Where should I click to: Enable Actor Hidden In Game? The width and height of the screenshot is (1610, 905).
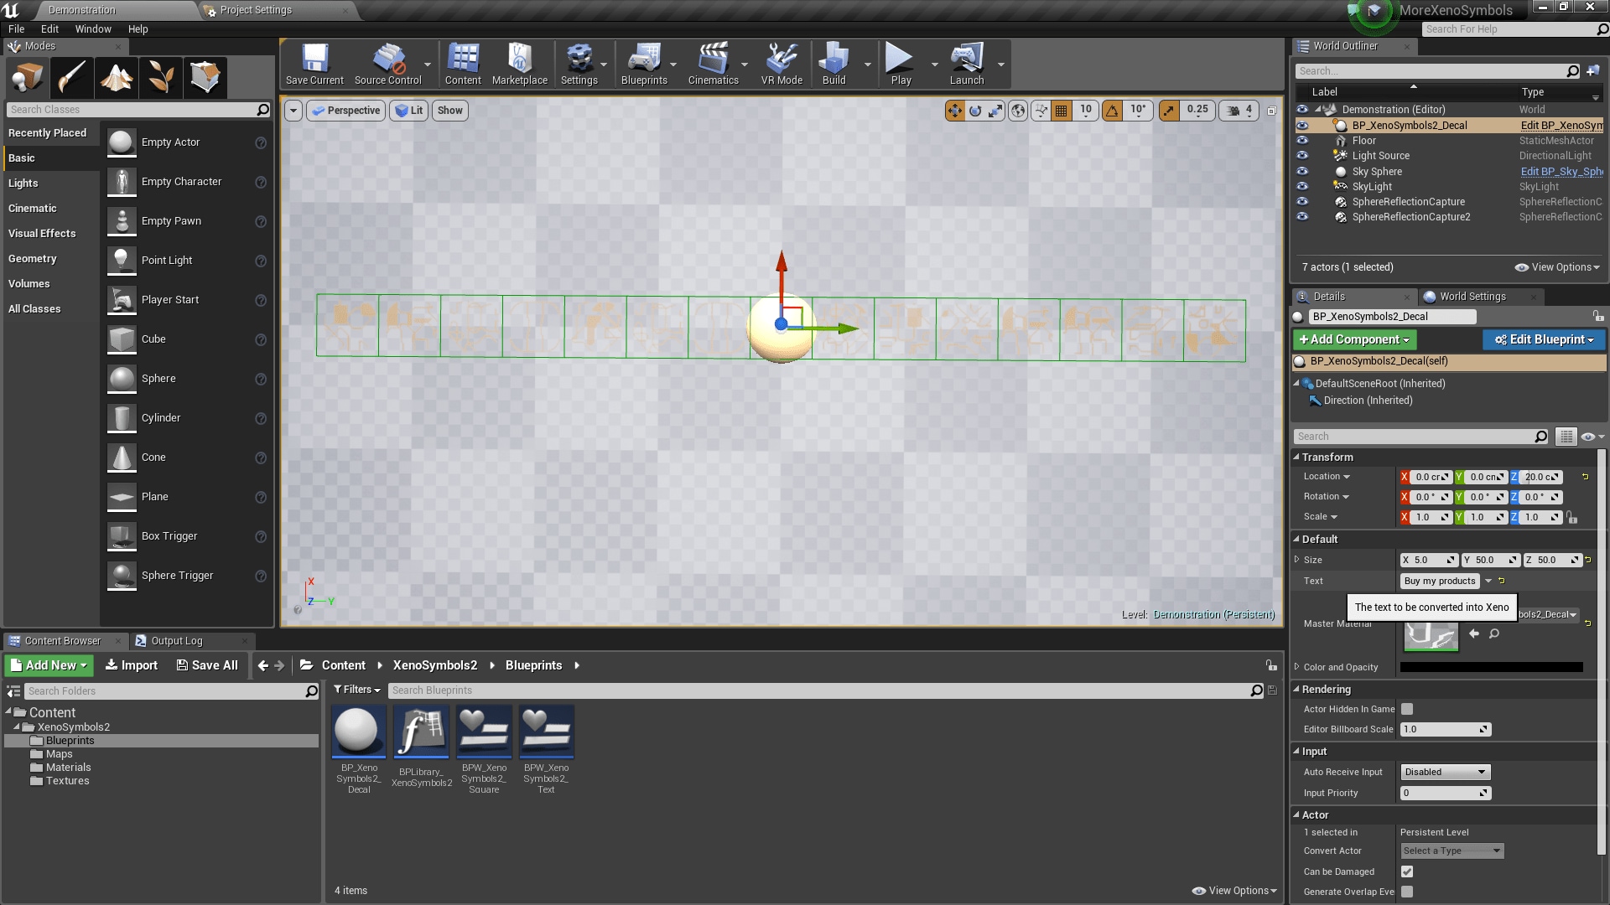(x=1406, y=709)
